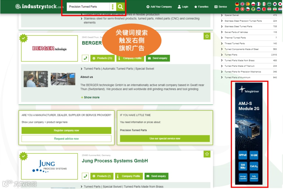Expand BERGER description with Show more
Viewport: 283px width, 189px height.
90,98
